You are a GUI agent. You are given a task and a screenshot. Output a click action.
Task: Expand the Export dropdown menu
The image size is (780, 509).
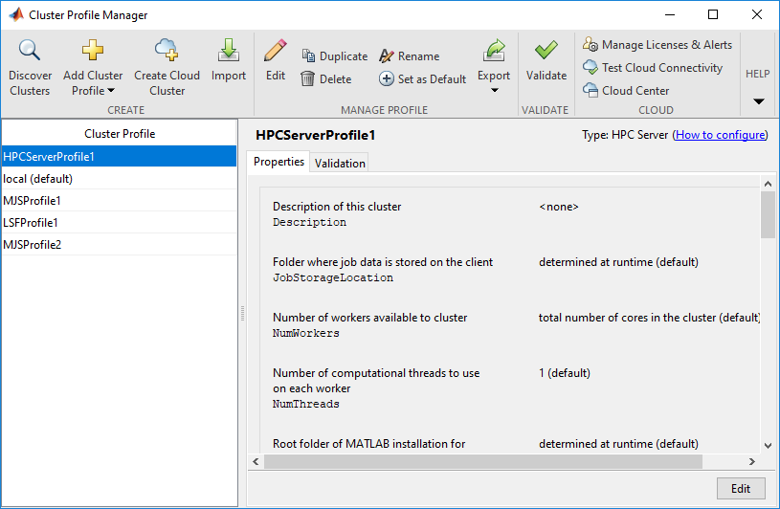pos(494,91)
